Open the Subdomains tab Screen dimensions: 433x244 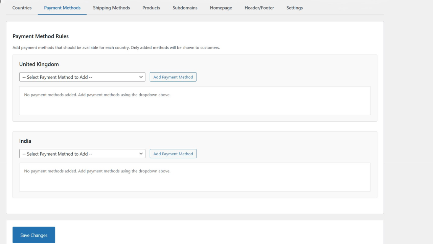(185, 7)
